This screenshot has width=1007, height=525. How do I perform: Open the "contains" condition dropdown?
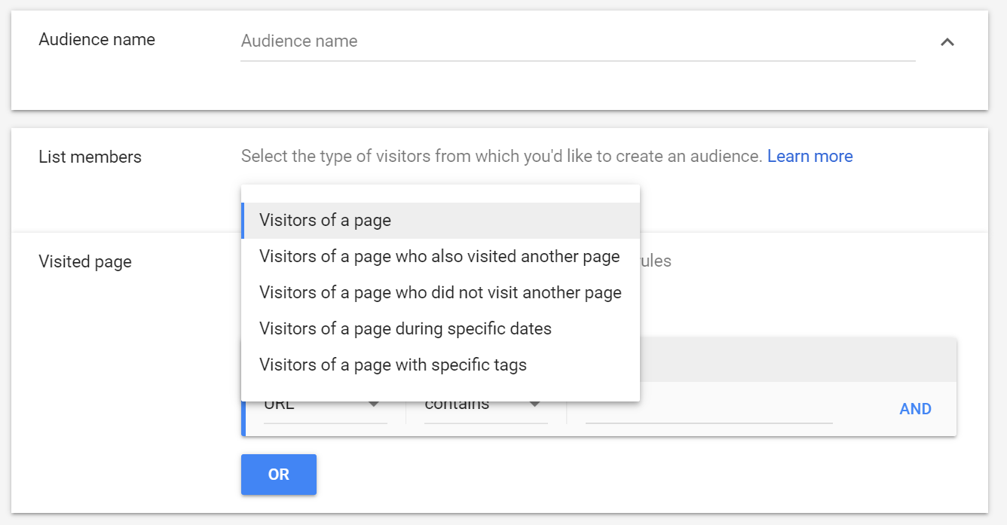485,407
